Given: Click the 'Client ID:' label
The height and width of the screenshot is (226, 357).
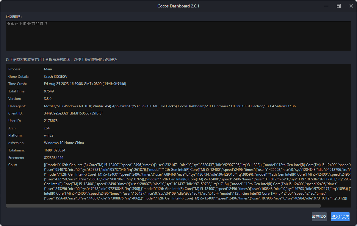Looking at the screenshot, I should pyautogui.click(x=15, y=113).
